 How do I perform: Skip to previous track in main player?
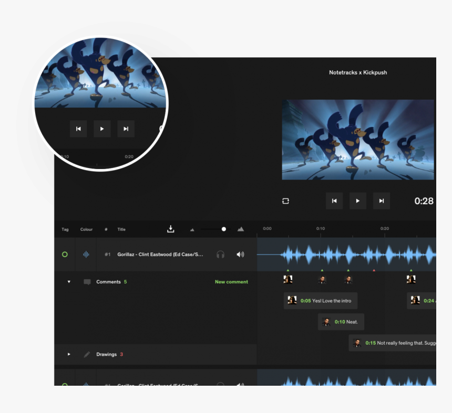point(334,201)
